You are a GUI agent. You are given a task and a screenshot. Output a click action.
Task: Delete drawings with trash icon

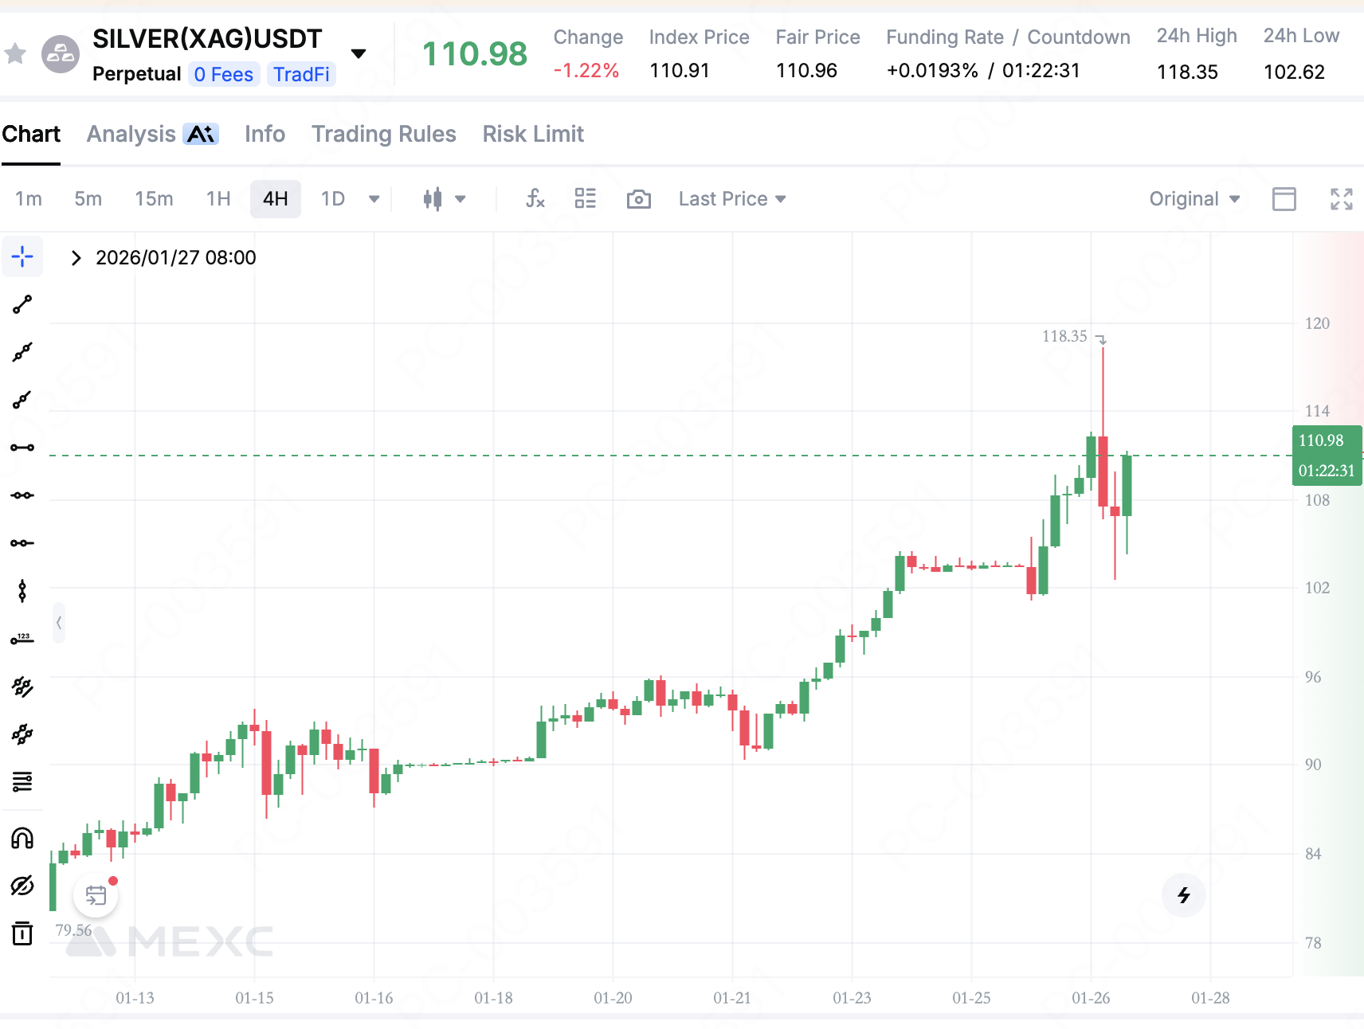click(x=22, y=933)
